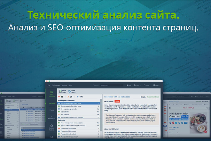Click the orange warnings triangle icon beside 29

[x=68, y=97]
